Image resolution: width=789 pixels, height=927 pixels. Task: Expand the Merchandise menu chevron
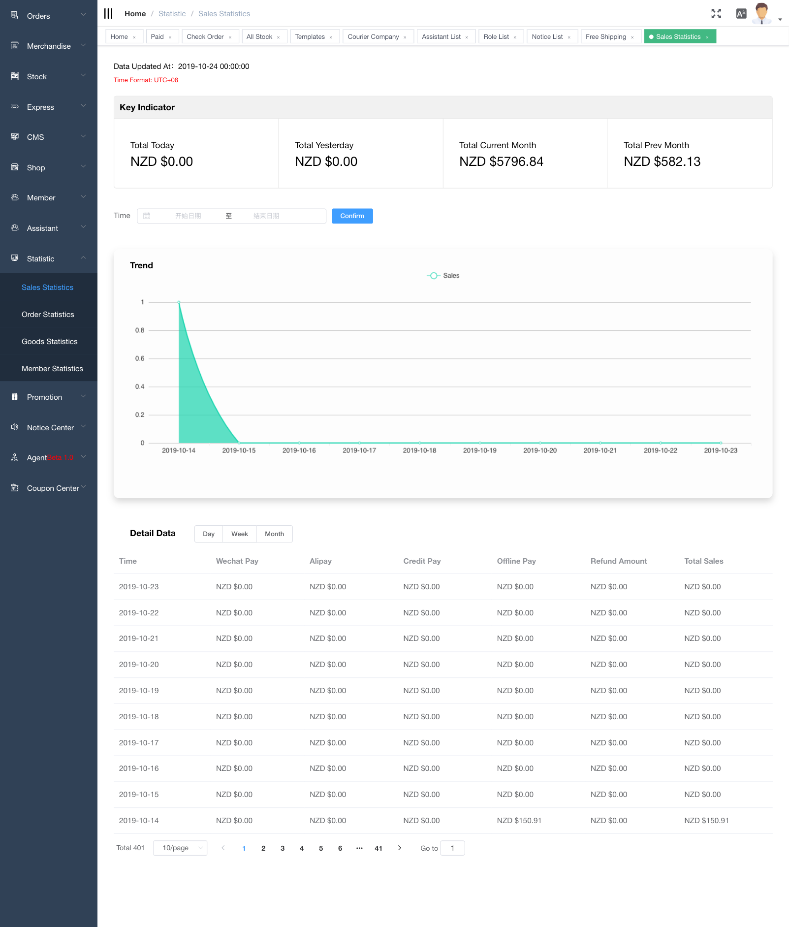[x=83, y=45]
